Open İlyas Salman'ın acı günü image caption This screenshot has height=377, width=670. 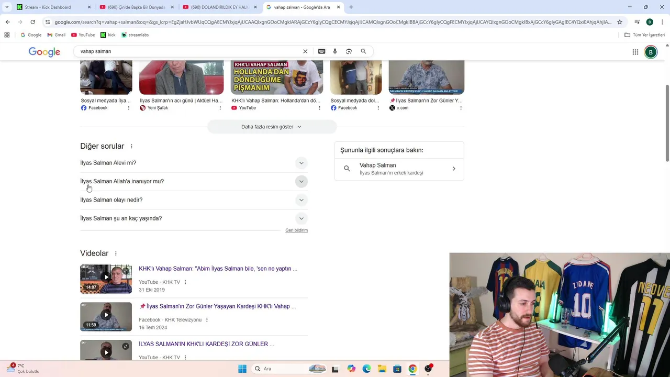pos(181,101)
